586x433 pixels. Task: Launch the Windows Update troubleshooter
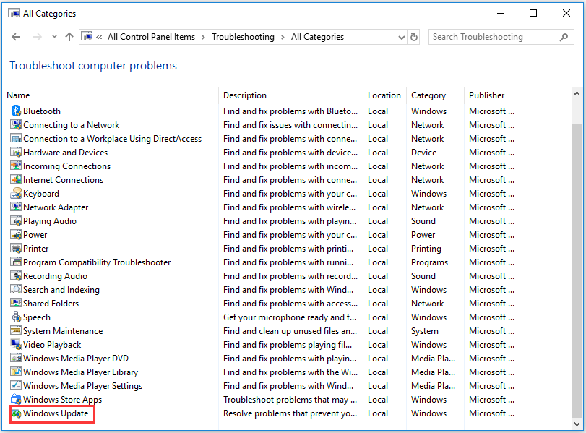tap(56, 413)
